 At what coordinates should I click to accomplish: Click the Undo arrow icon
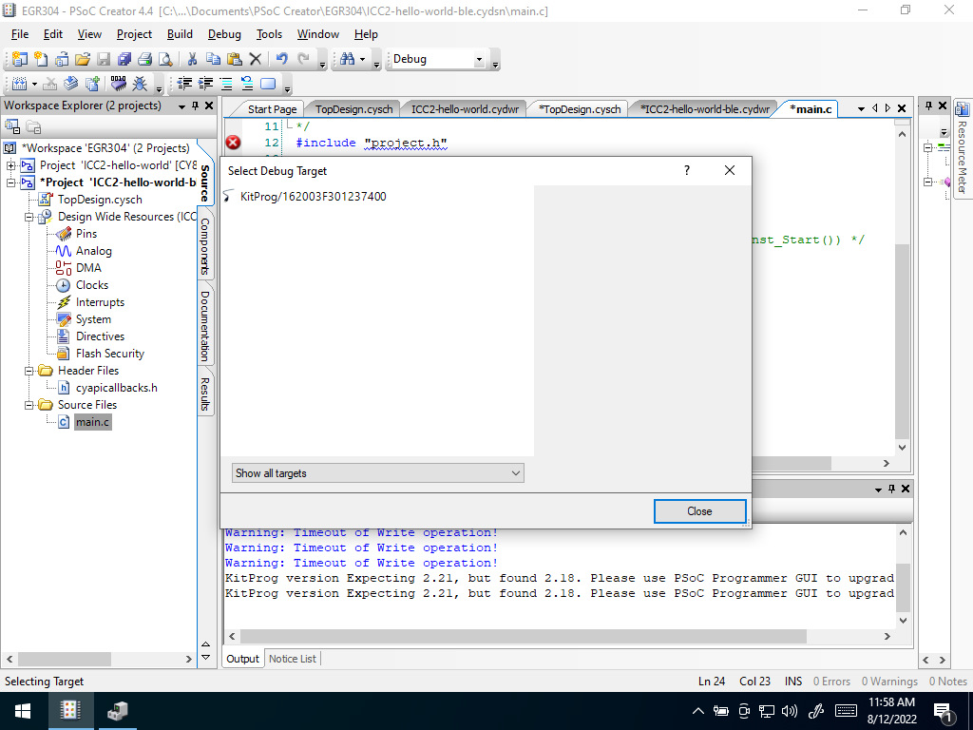[281, 59]
